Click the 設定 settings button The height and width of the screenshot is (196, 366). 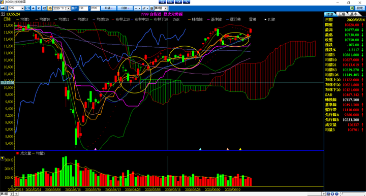coord(360,8)
